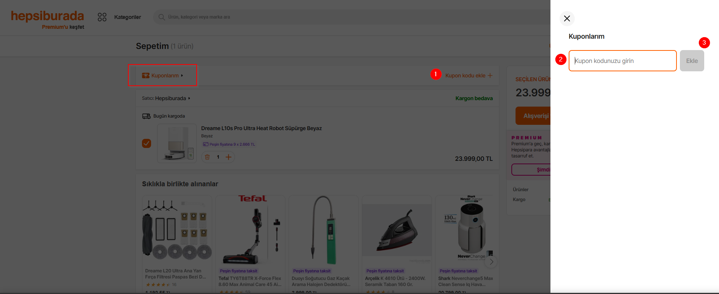Image resolution: width=719 pixels, height=294 pixels.
Task: Click Kupon kodu ekle link
Action: pos(468,75)
